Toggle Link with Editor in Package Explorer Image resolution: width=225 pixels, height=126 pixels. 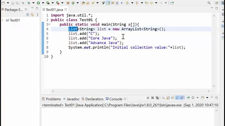pos(32,15)
